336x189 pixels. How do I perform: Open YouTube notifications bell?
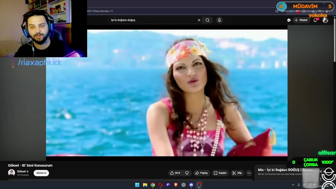[x=316, y=20]
